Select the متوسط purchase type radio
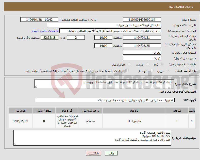The height and width of the screenshot is (160, 200). coord(152,71)
